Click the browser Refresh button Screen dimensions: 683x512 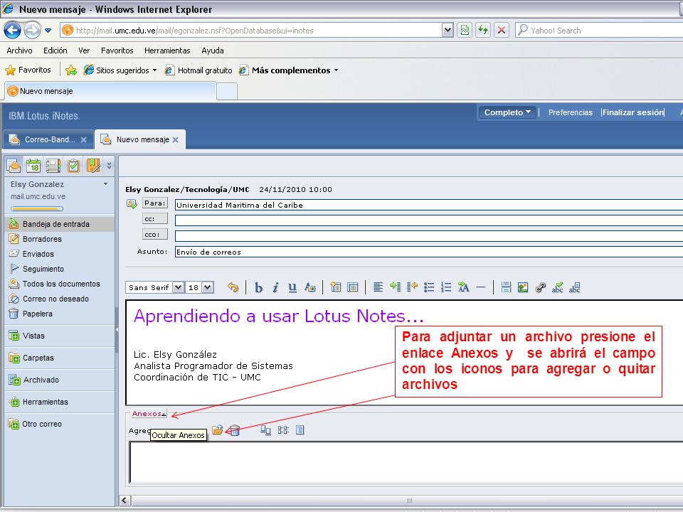(x=482, y=30)
